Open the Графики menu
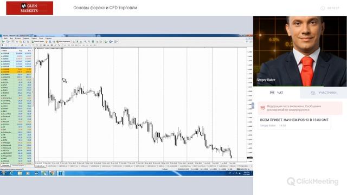 point(26,38)
